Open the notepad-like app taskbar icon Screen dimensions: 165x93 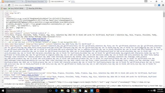(80, 91)
